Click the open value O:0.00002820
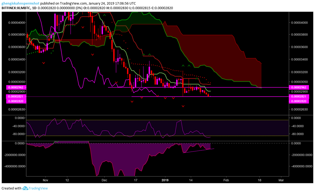This screenshot has height=193, width=315. 94,8
